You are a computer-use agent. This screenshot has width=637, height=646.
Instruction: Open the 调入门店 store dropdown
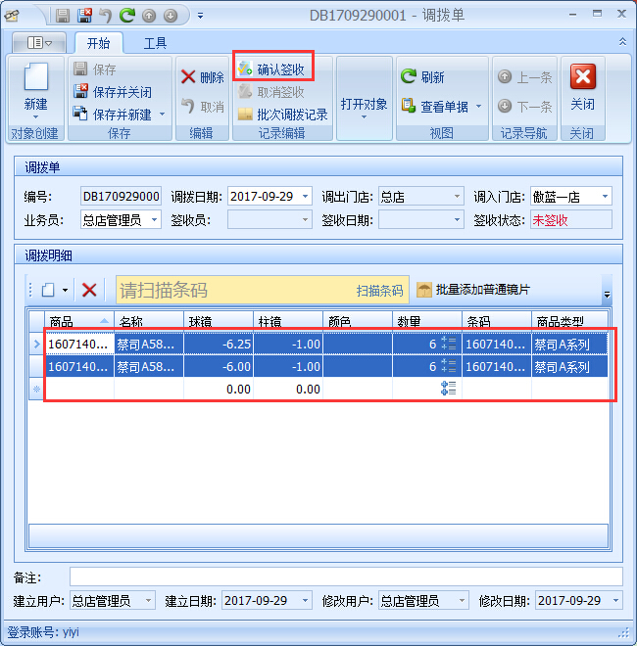tap(605, 197)
